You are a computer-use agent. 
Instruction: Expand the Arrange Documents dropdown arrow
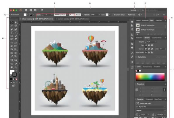pos(38,10)
